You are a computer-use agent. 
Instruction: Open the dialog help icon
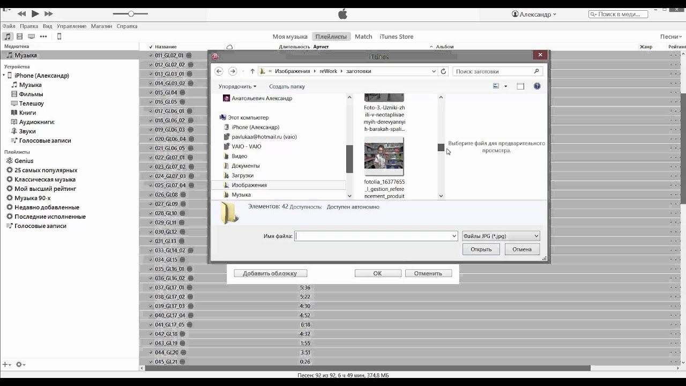tap(537, 86)
